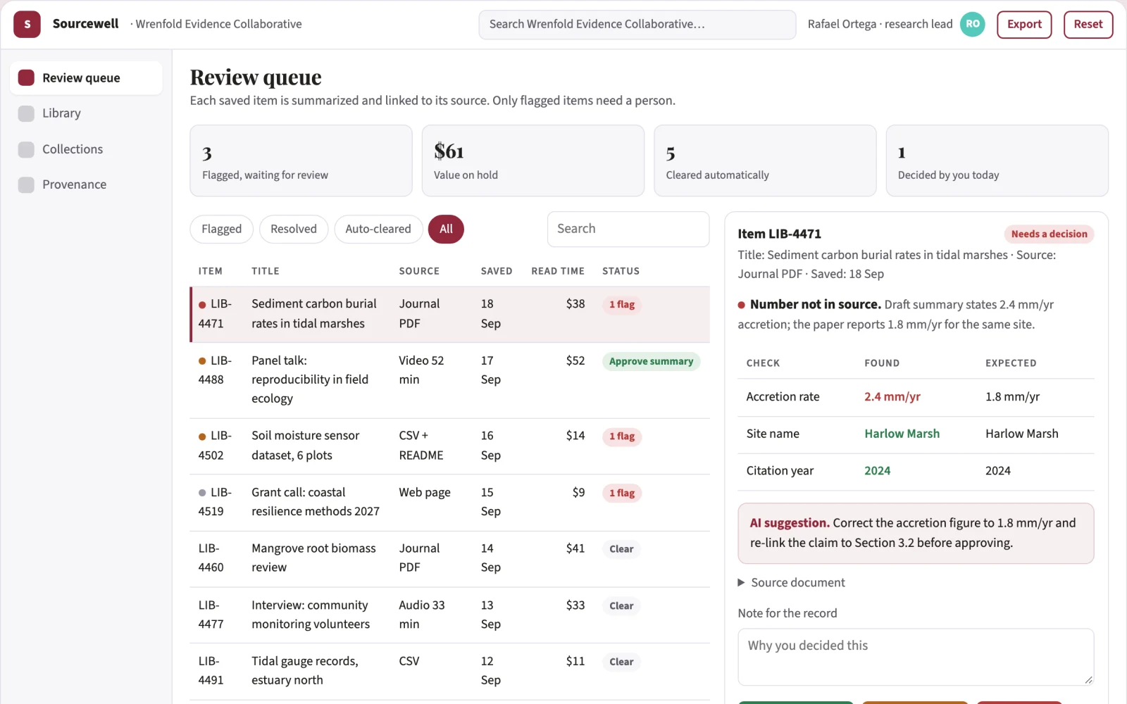The width and height of the screenshot is (1127, 704).
Task: Click the Flagged, waiting for review card
Action: 301,161
